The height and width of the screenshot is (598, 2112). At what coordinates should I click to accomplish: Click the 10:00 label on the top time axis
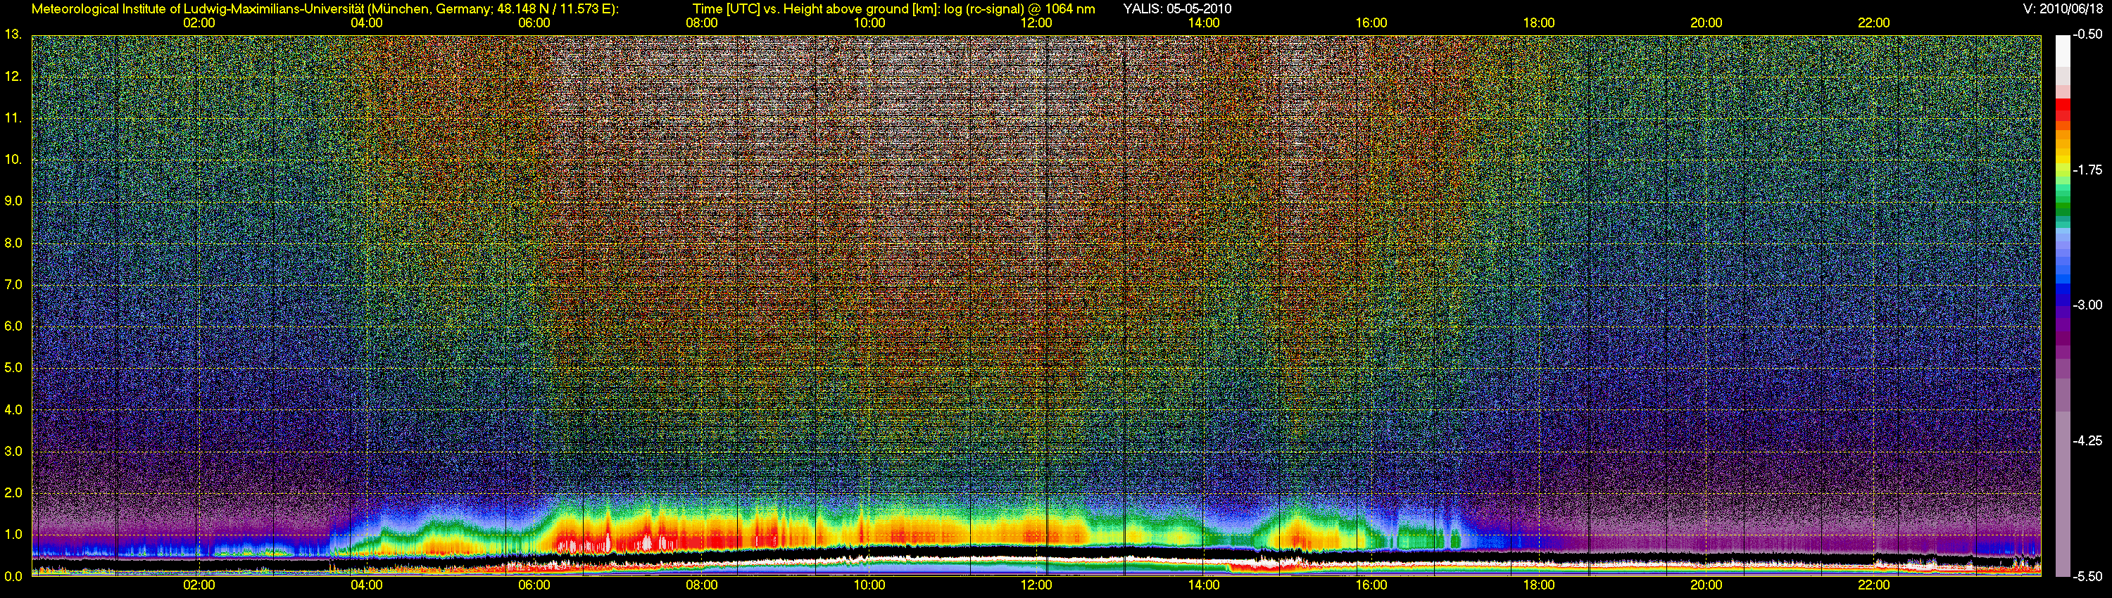click(x=869, y=23)
